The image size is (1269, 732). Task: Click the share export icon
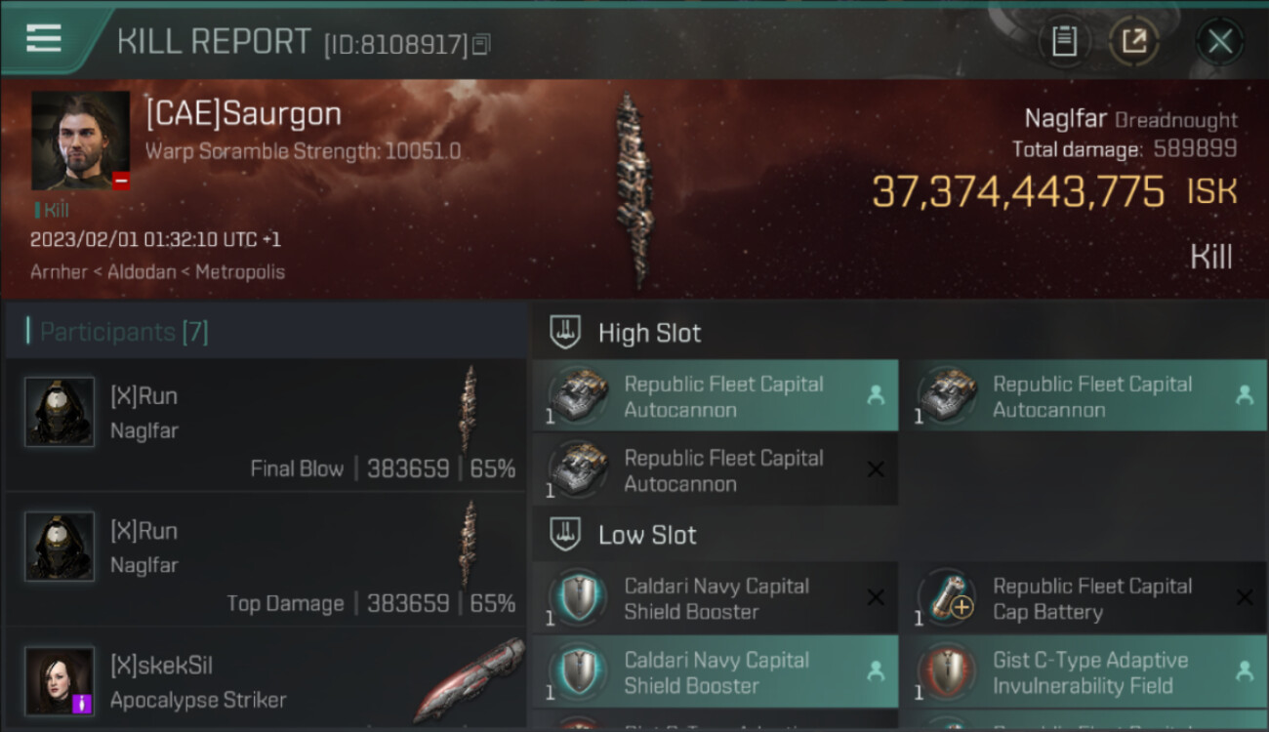pos(1133,41)
